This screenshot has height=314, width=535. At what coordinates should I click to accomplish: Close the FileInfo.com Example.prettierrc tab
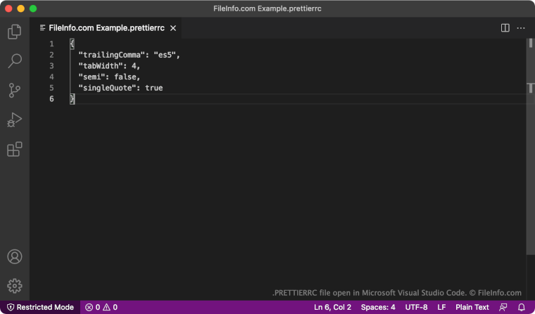173,28
